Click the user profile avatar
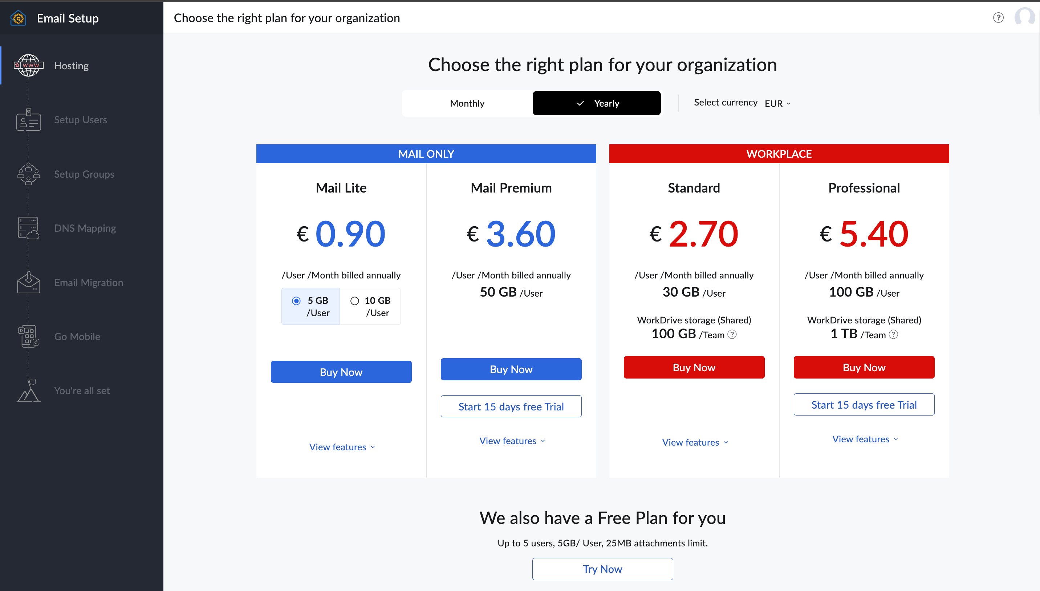 (x=1024, y=17)
